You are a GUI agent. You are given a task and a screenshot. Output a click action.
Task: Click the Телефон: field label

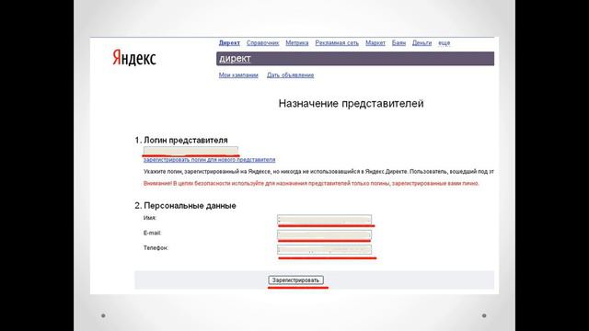pyautogui.click(x=156, y=248)
